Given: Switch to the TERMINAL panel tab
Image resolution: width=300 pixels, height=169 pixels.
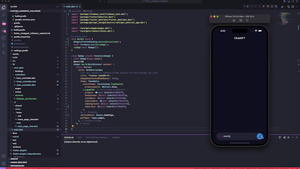Looking at the screenshot, I should click(116, 137).
